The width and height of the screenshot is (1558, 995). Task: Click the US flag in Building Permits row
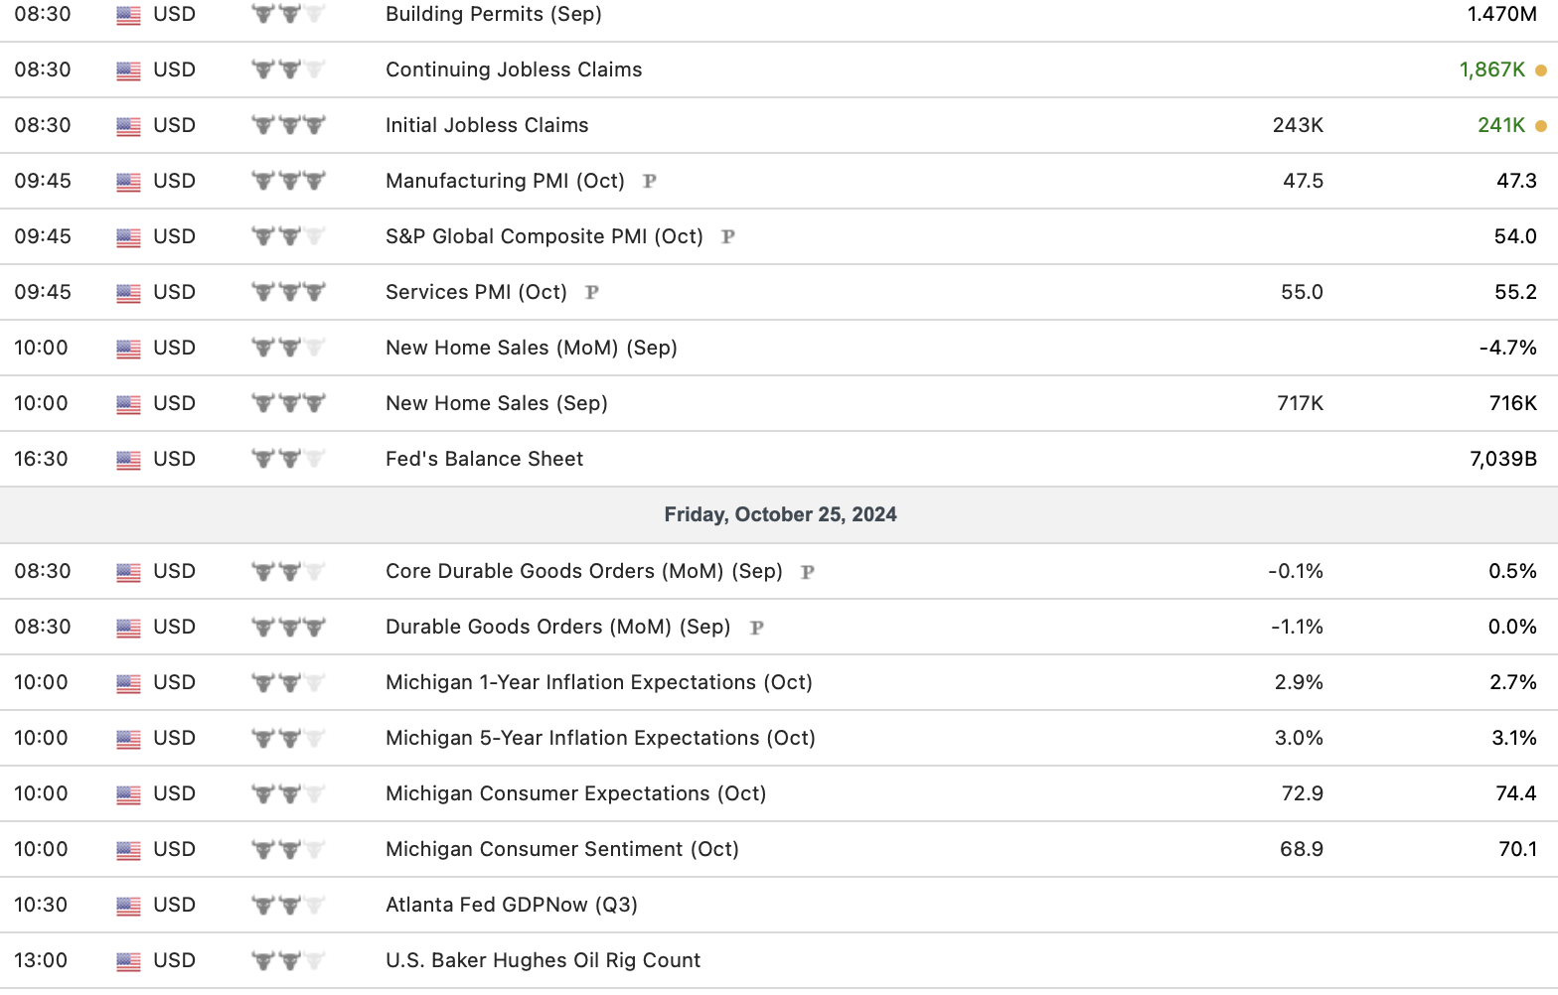(128, 15)
